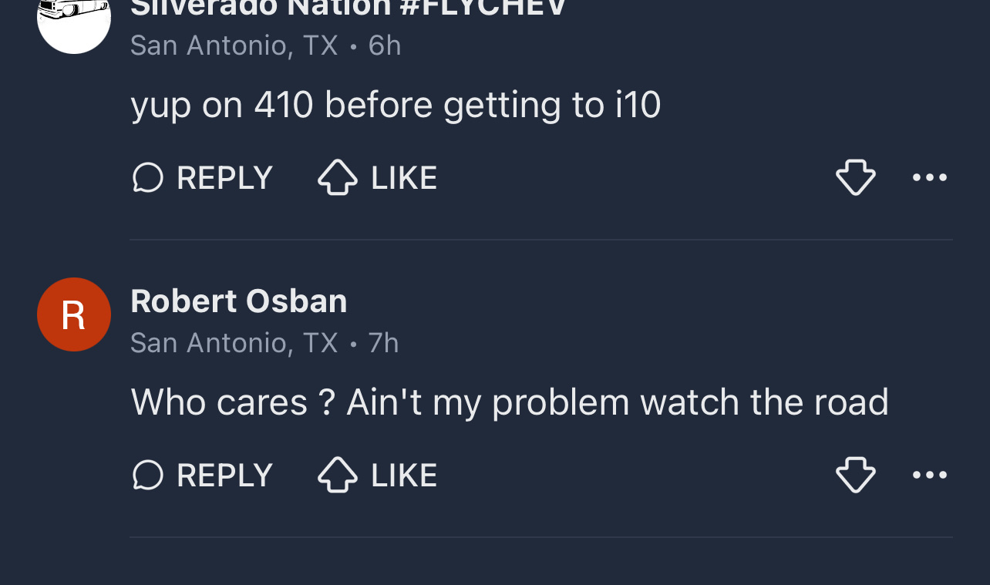
Task: Click the "San Antonio, TX • 6h" timestamp line
Action: [x=265, y=45]
